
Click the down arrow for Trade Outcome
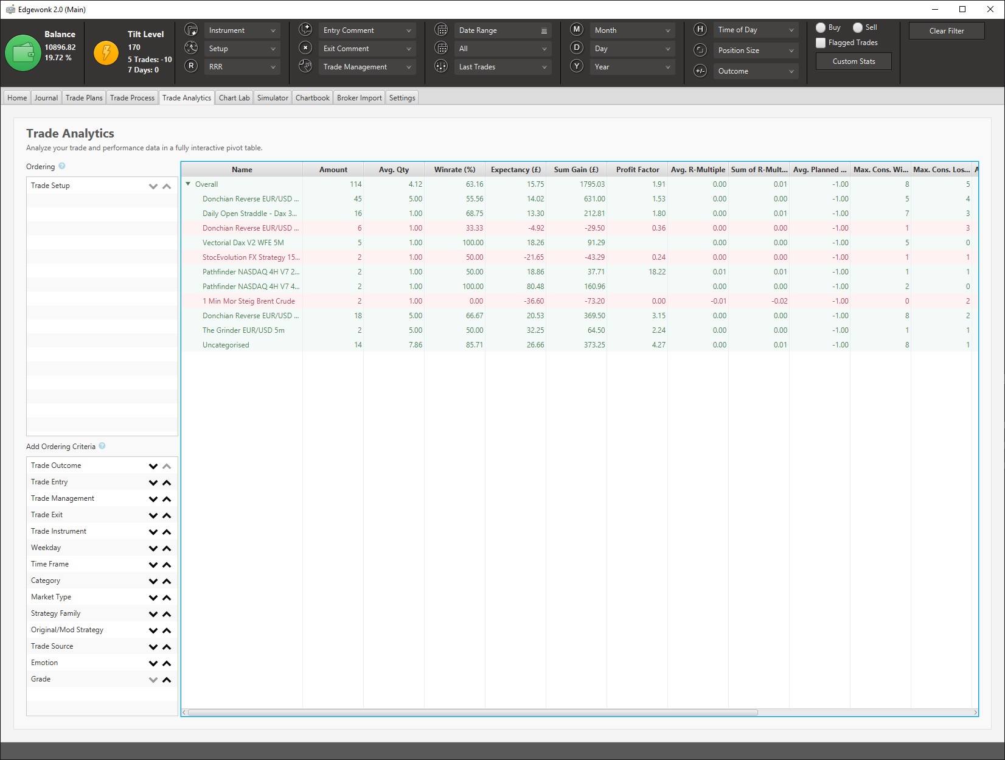point(153,466)
